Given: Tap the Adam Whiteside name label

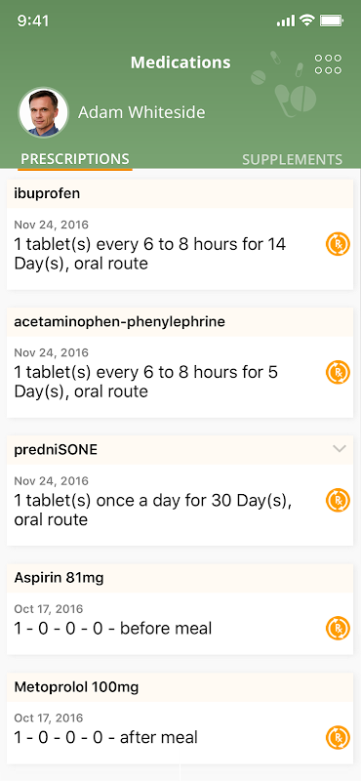Looking at the screenshot, I should click(141, 112).
